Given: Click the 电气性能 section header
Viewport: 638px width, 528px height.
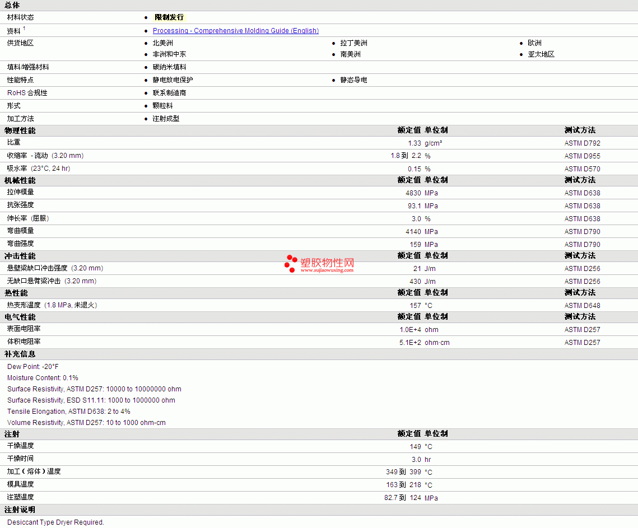Looking at the screenshot, I should coord(20,317).
